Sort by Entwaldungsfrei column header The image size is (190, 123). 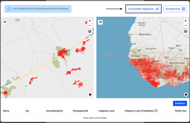(x=54, y=111)
